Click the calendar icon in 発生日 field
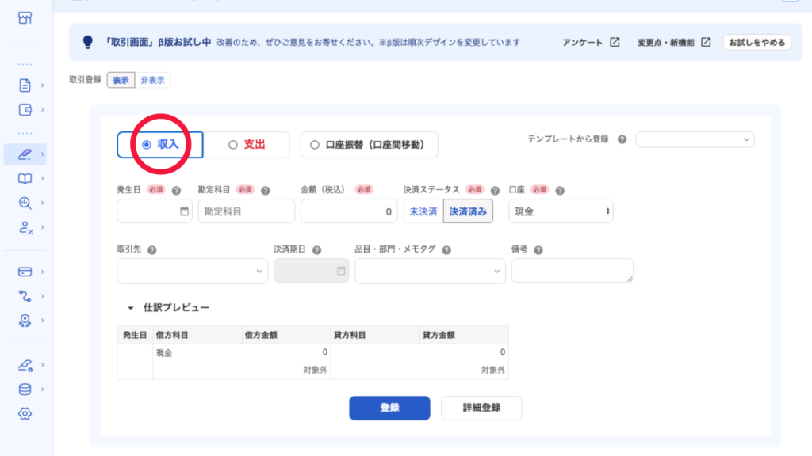 tap(184, 211)
